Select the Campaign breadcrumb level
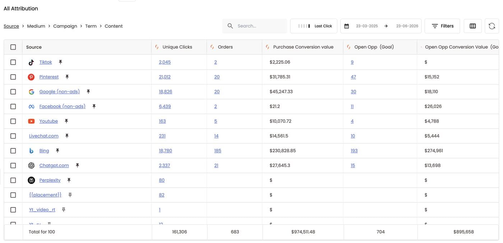503x243 pixels. click(65, 26)
